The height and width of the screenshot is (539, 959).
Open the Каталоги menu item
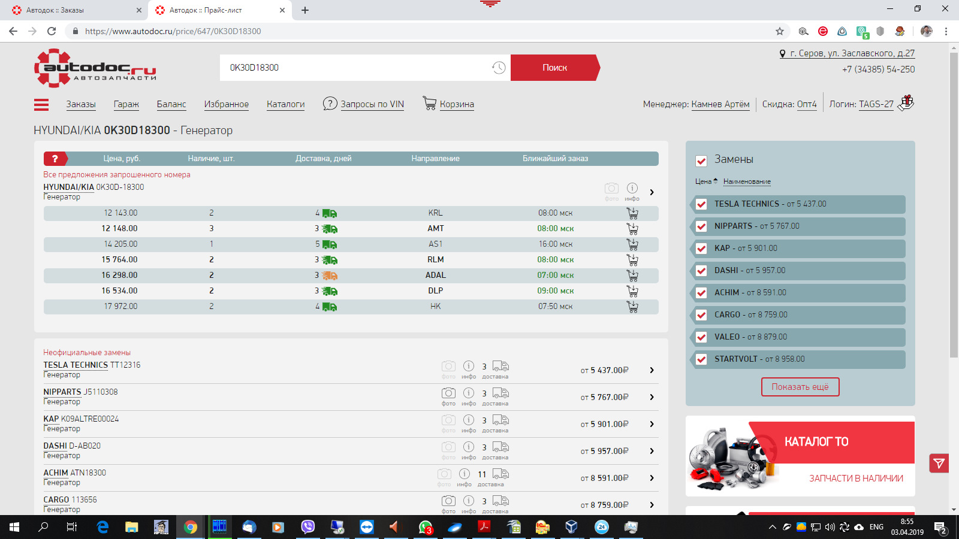point(286,104)
